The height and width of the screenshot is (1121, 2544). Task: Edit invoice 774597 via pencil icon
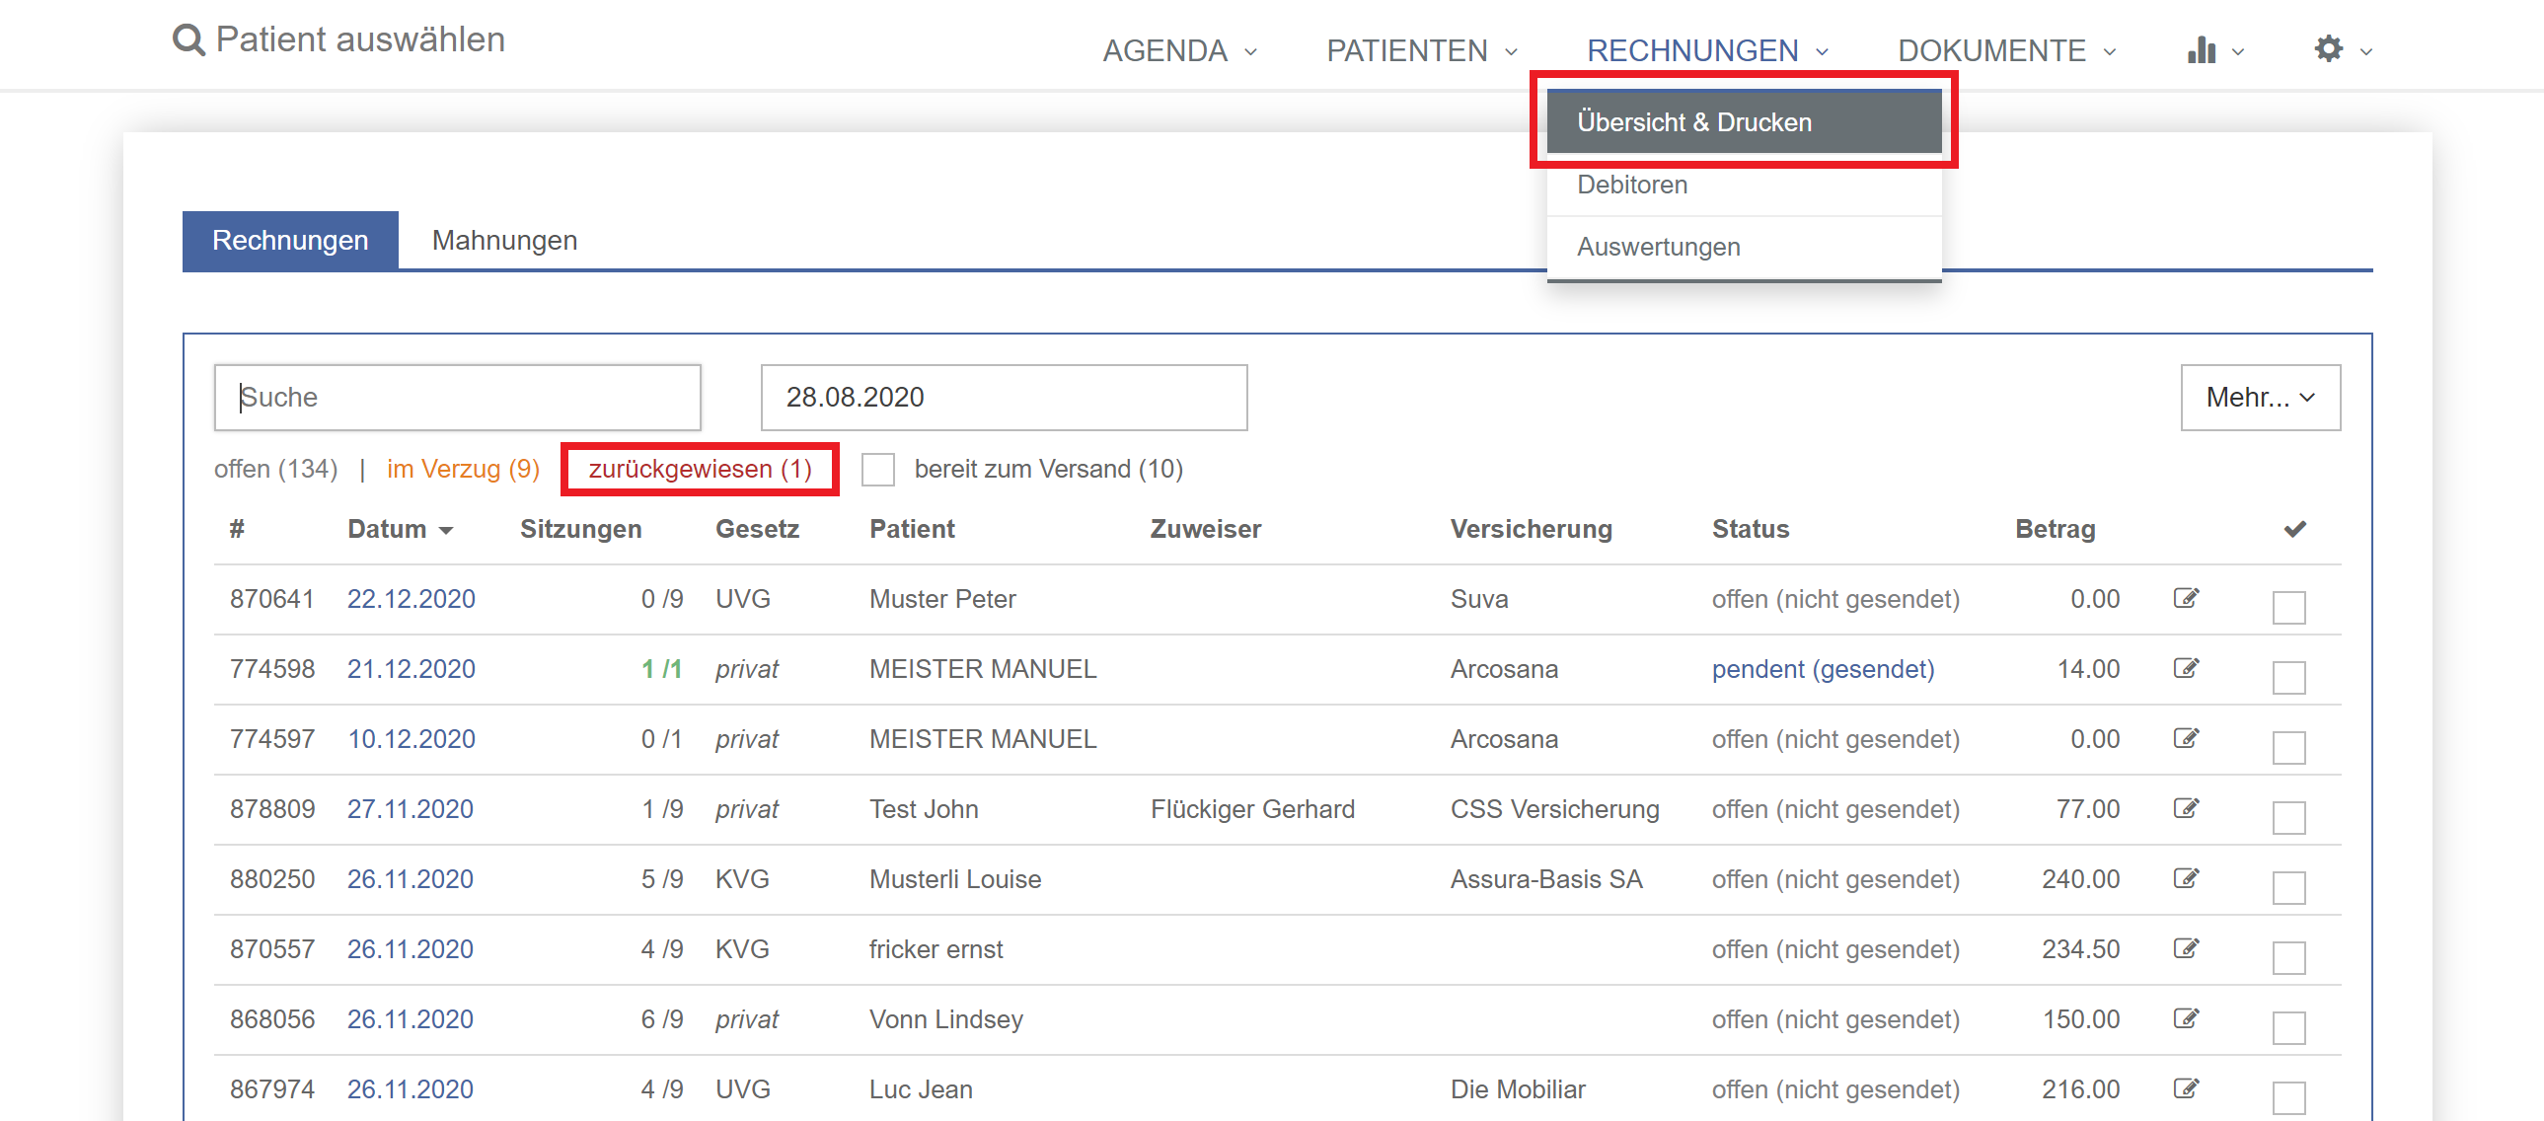[2186, 739]
